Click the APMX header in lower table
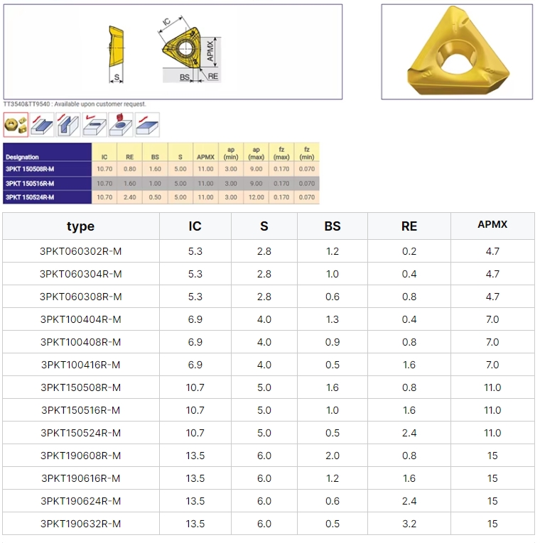Viewport: 540px width, 545px height. [x=492, y=225]
